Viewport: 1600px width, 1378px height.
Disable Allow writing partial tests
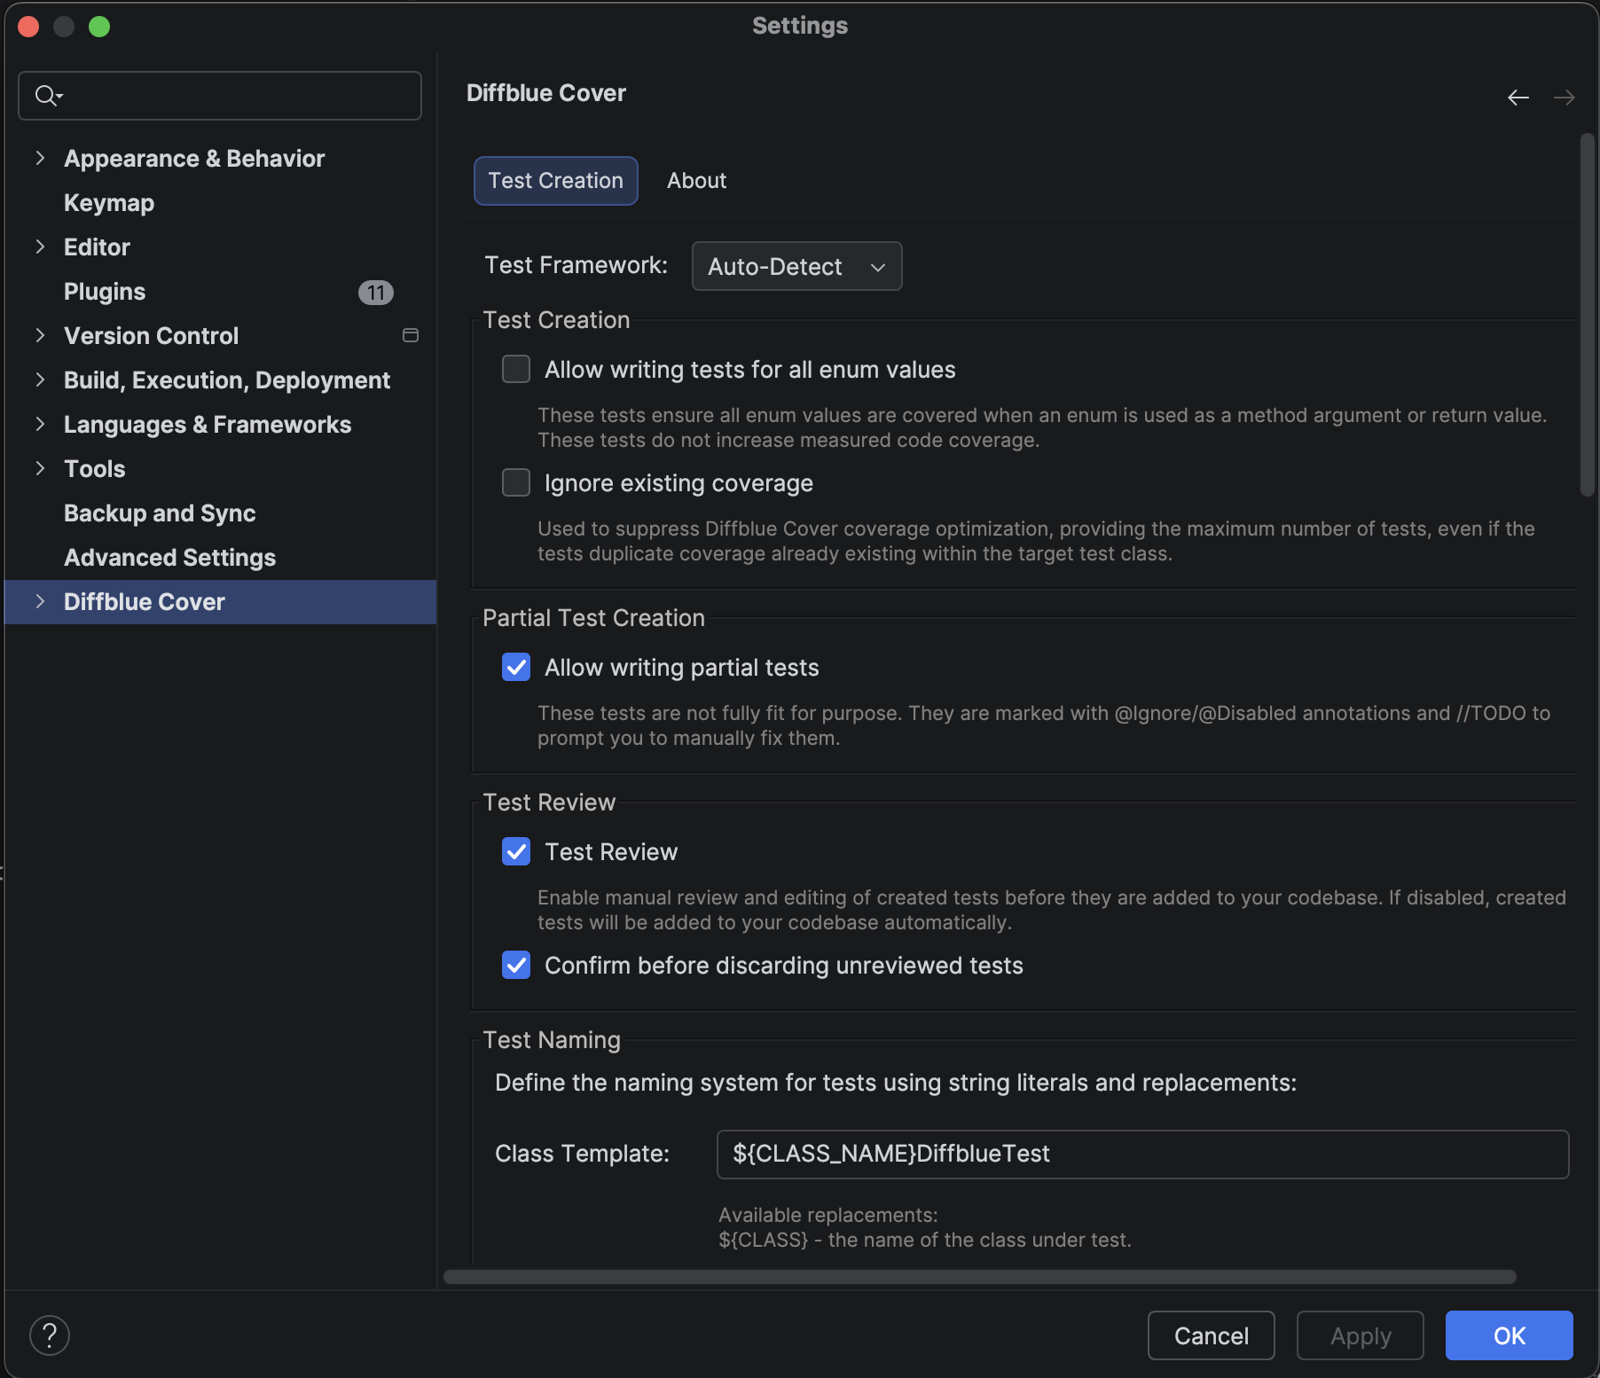click(516, 667)
